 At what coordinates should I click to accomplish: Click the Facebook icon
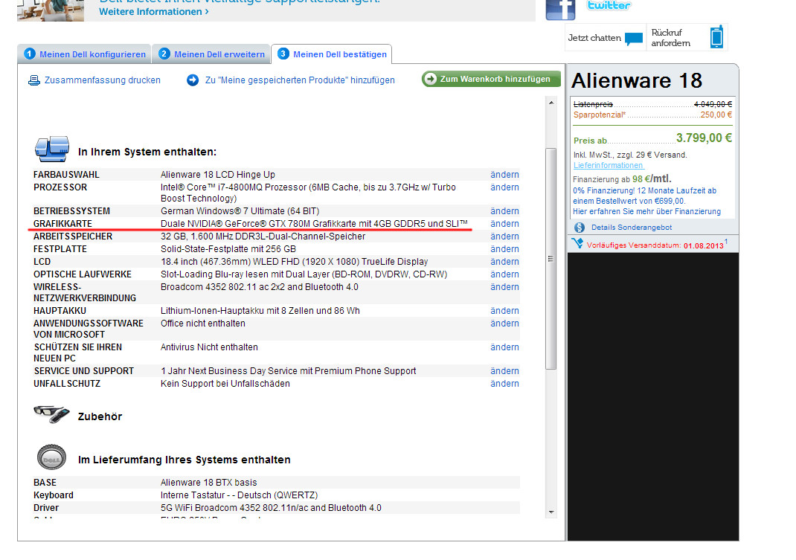560,10
